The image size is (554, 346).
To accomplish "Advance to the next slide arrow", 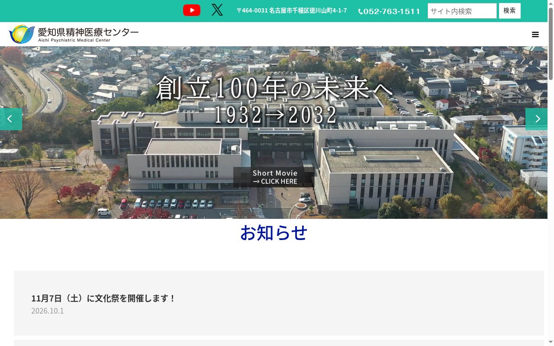I will pyautogui.click(x=537, y=119).
